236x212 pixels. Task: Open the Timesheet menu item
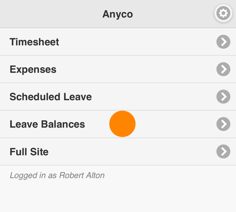34,42
